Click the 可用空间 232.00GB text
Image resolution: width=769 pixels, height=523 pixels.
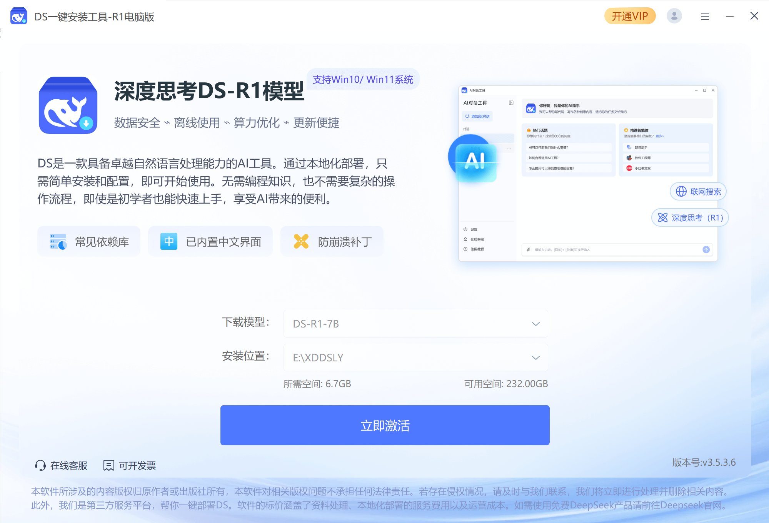506,384
